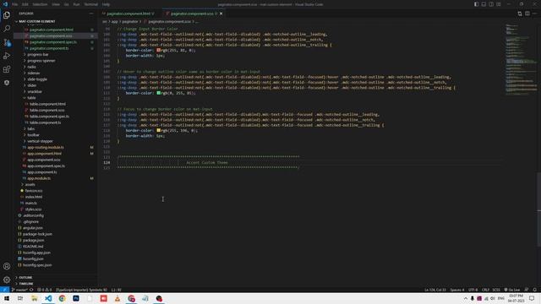Click the paginator breadcrumb segment
Viewport: 541px width, 304px height.
pyautogui.click(x=129, y=21)
